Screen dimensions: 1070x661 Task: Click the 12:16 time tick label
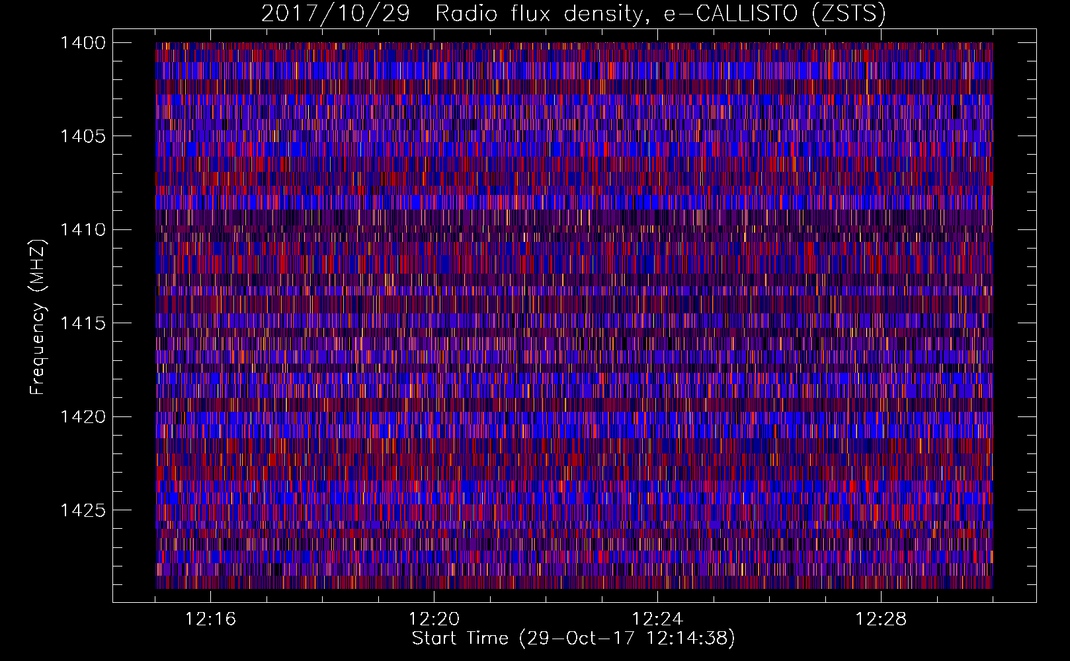(x=210, y=619)
